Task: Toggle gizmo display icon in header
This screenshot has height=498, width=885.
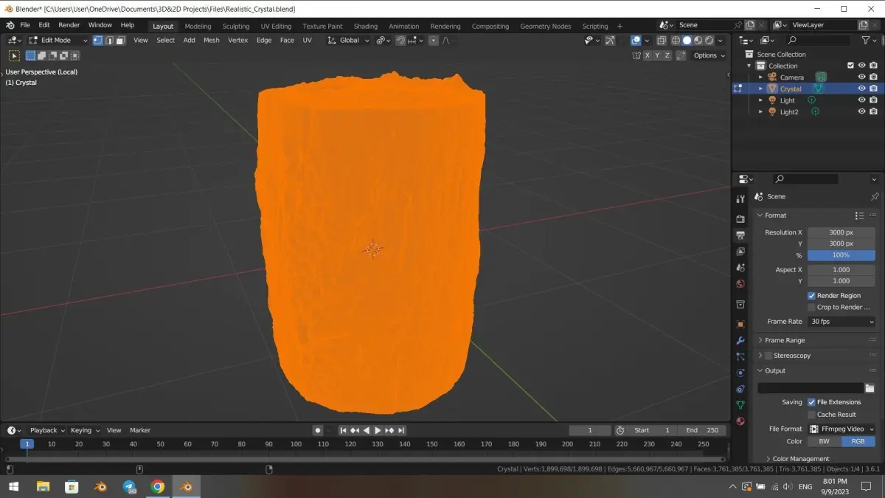Action: (610, 40)
